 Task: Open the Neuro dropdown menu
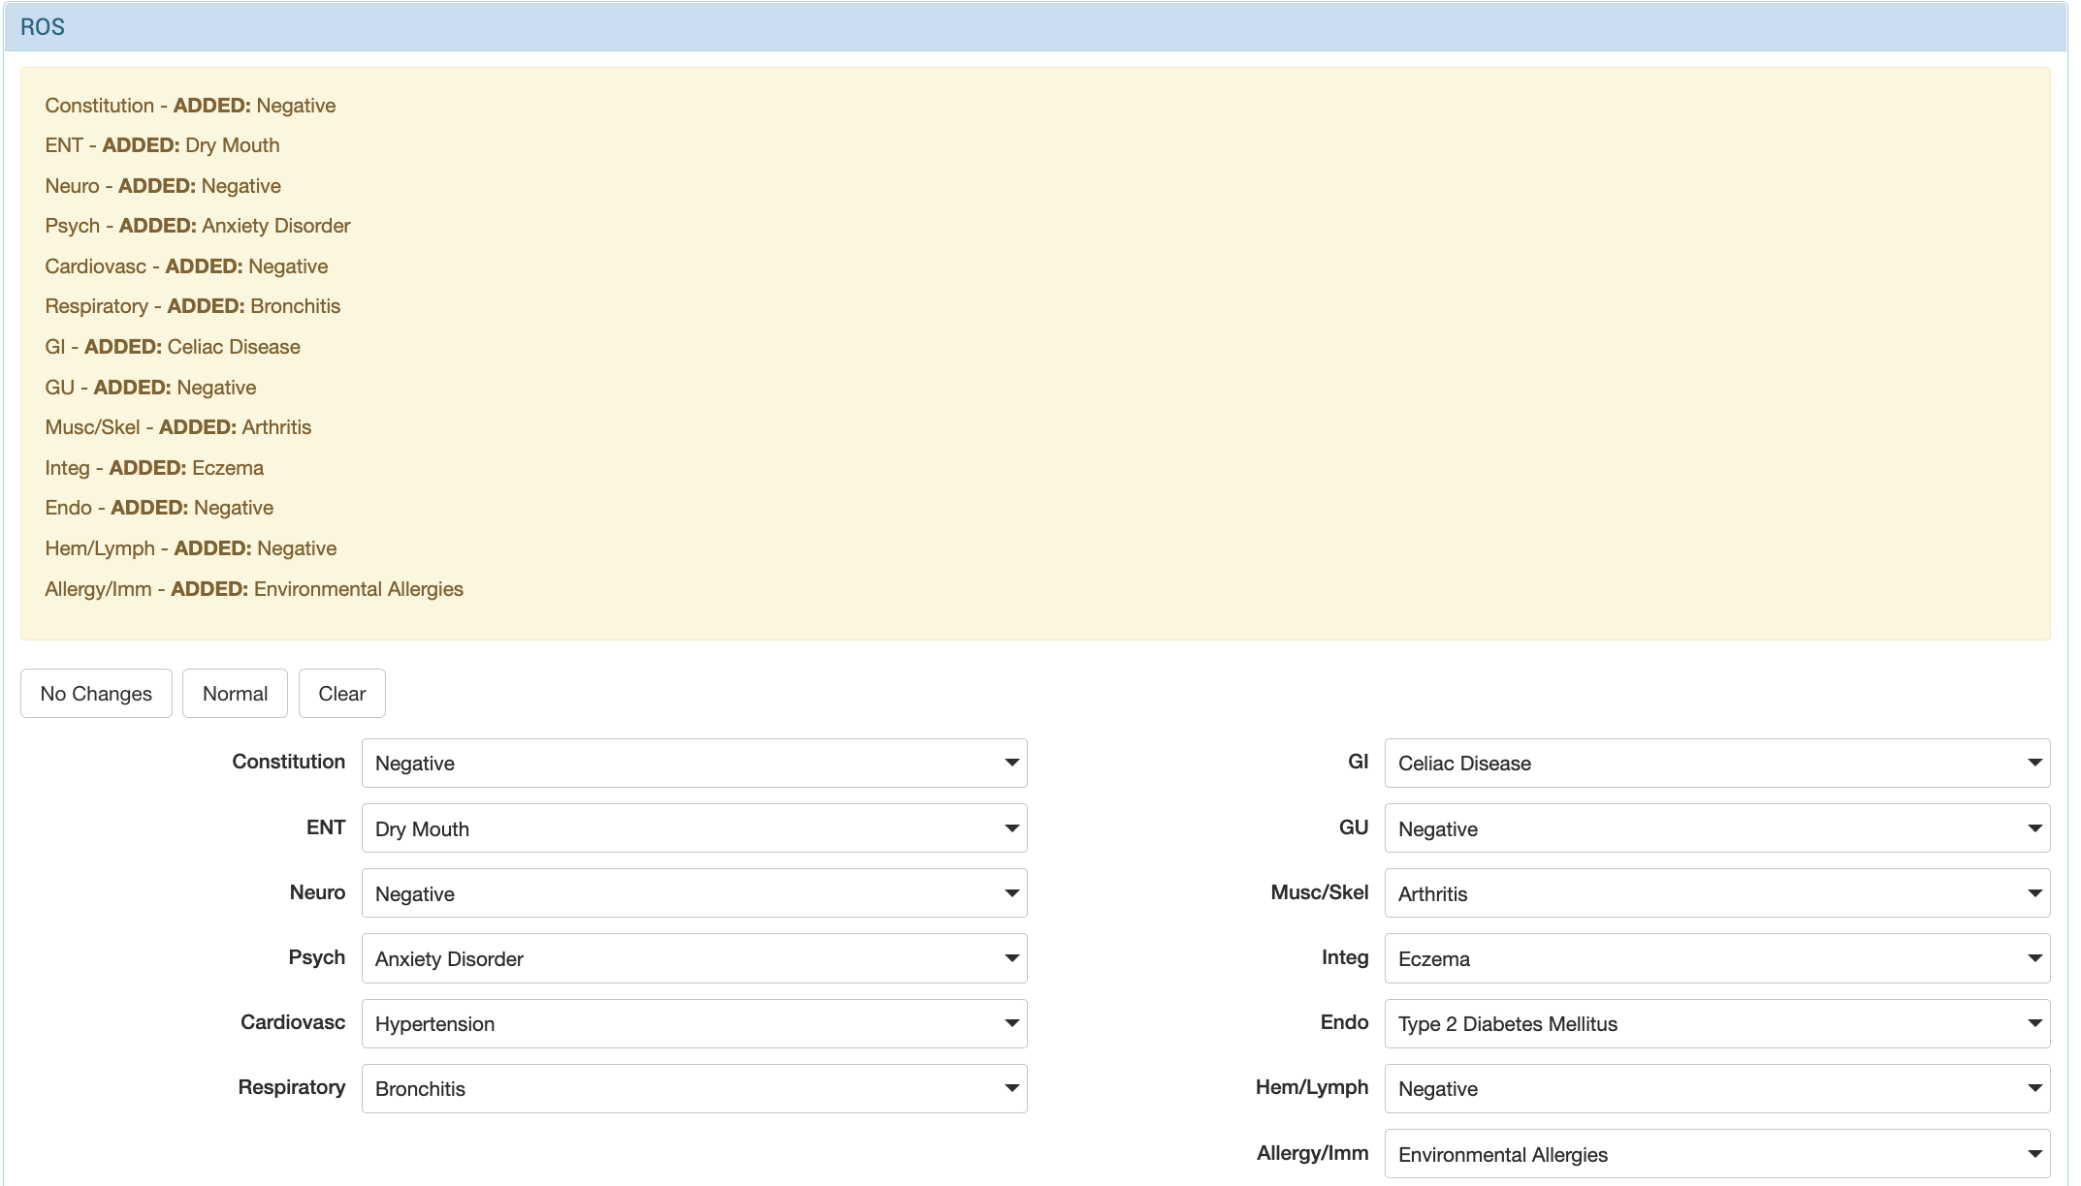coord(693,893)
